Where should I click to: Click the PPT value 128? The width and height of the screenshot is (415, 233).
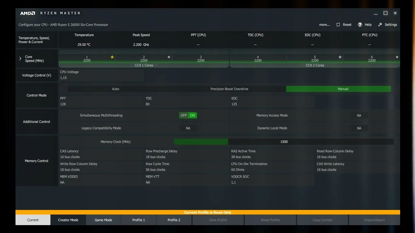63,104
